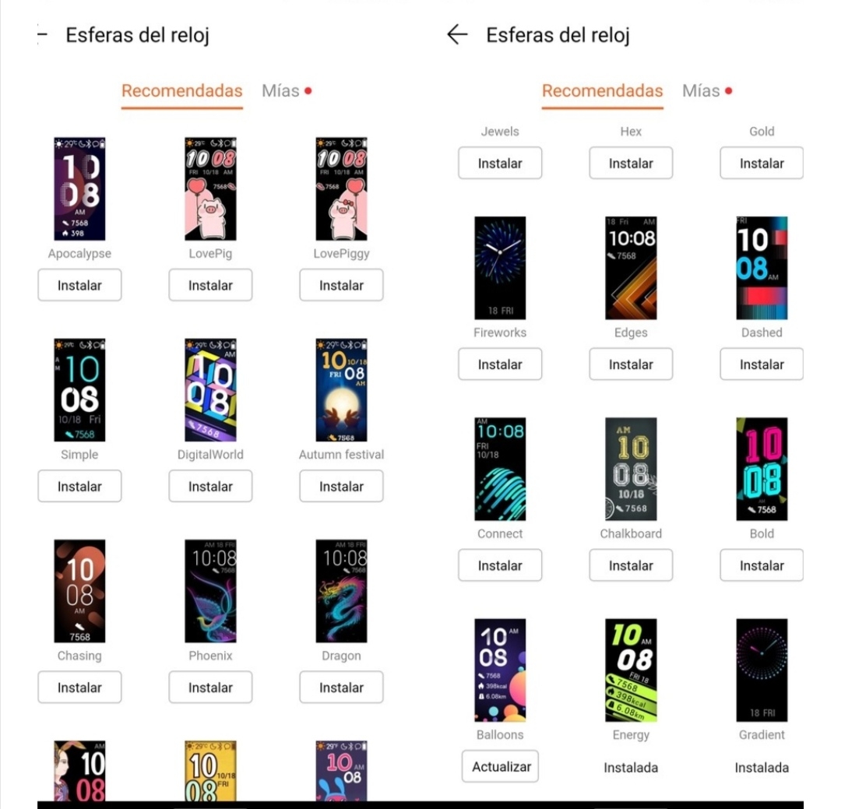The width and height of the screenshot is (841, 809).
Task: Tap the DigitalWorld watch face image
Action: 210,390
